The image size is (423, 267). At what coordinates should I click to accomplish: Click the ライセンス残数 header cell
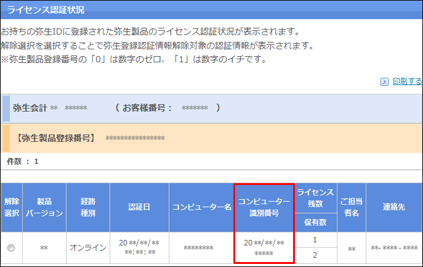click(316, 198)
